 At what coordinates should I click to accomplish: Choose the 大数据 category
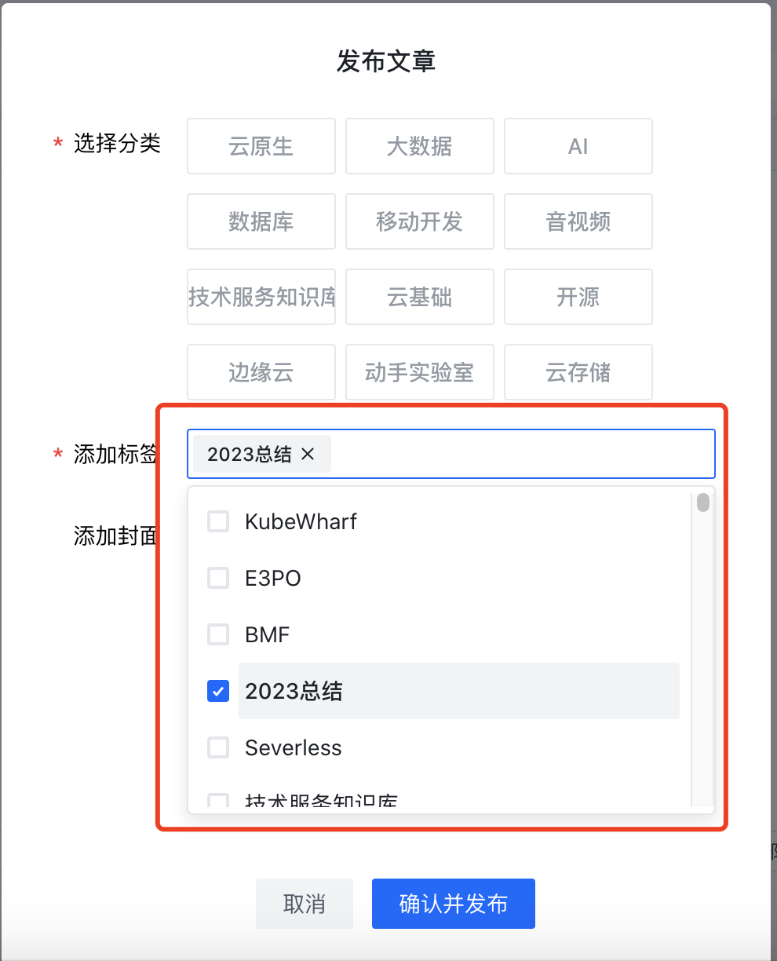420,146
